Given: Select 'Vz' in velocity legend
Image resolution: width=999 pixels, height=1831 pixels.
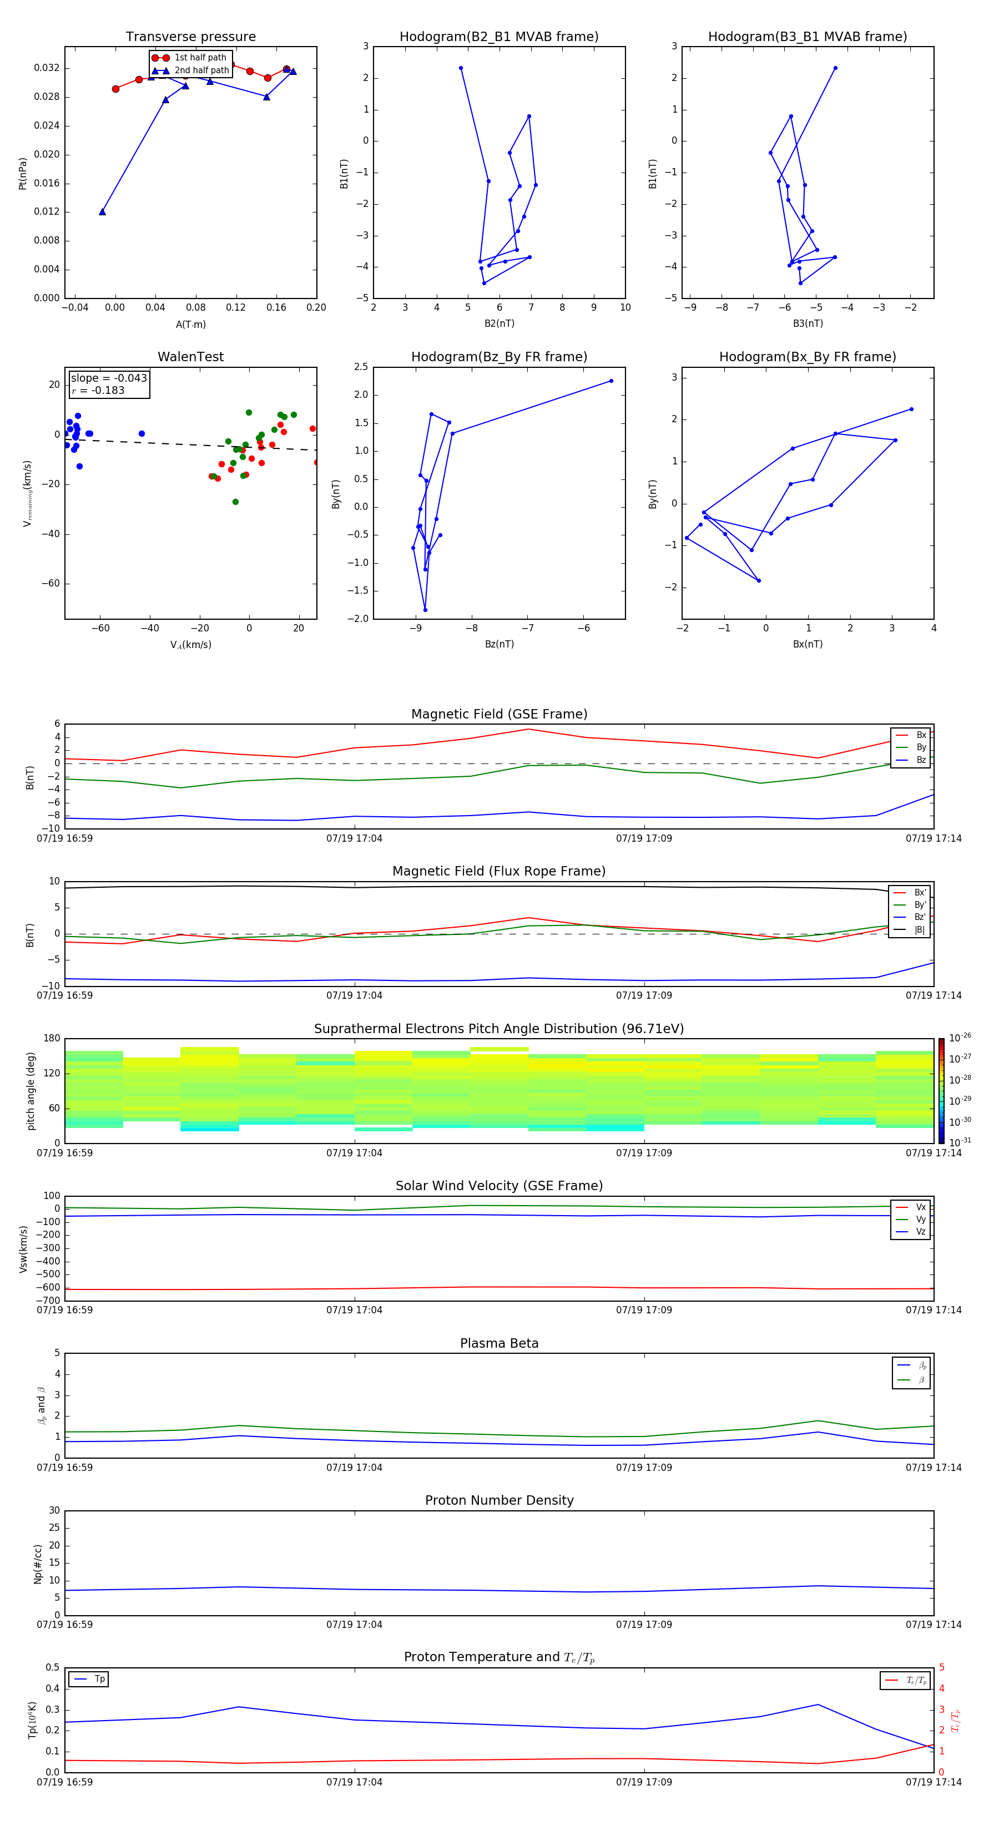Looking at the screenshot, I should coord(911,1232).
